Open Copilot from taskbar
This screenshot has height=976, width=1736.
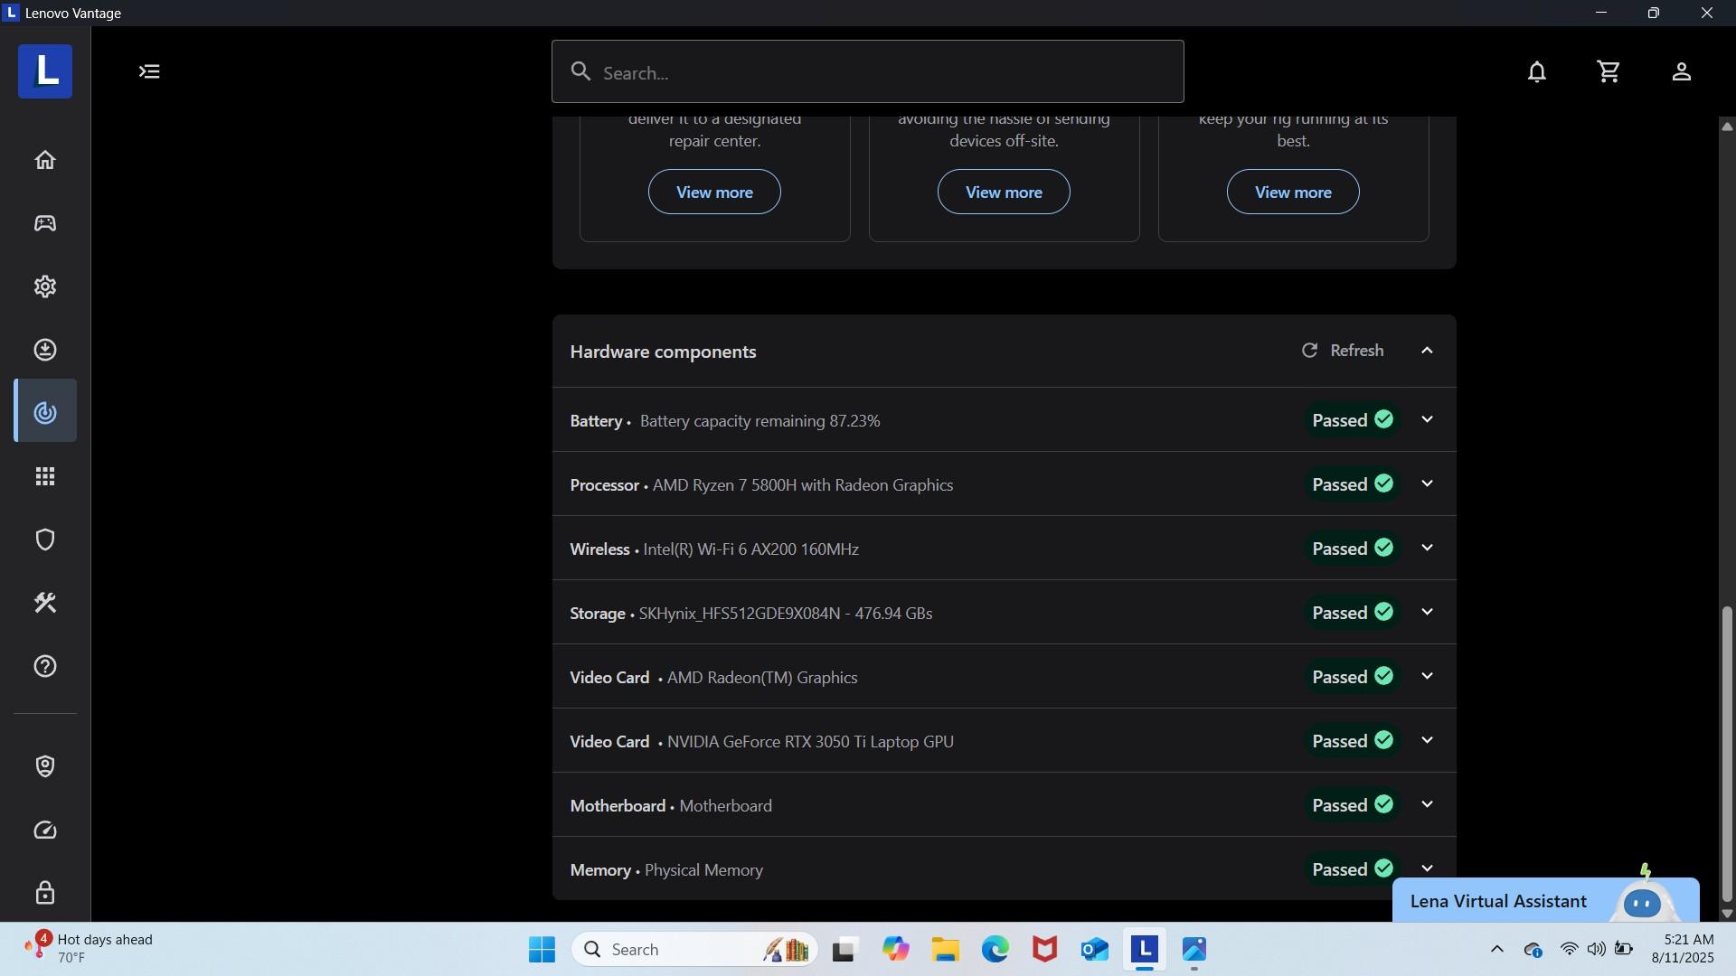pos(896,950)
